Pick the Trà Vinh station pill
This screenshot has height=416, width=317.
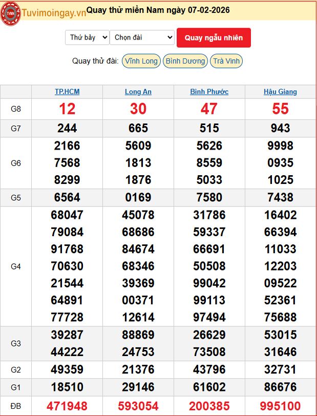226,61
